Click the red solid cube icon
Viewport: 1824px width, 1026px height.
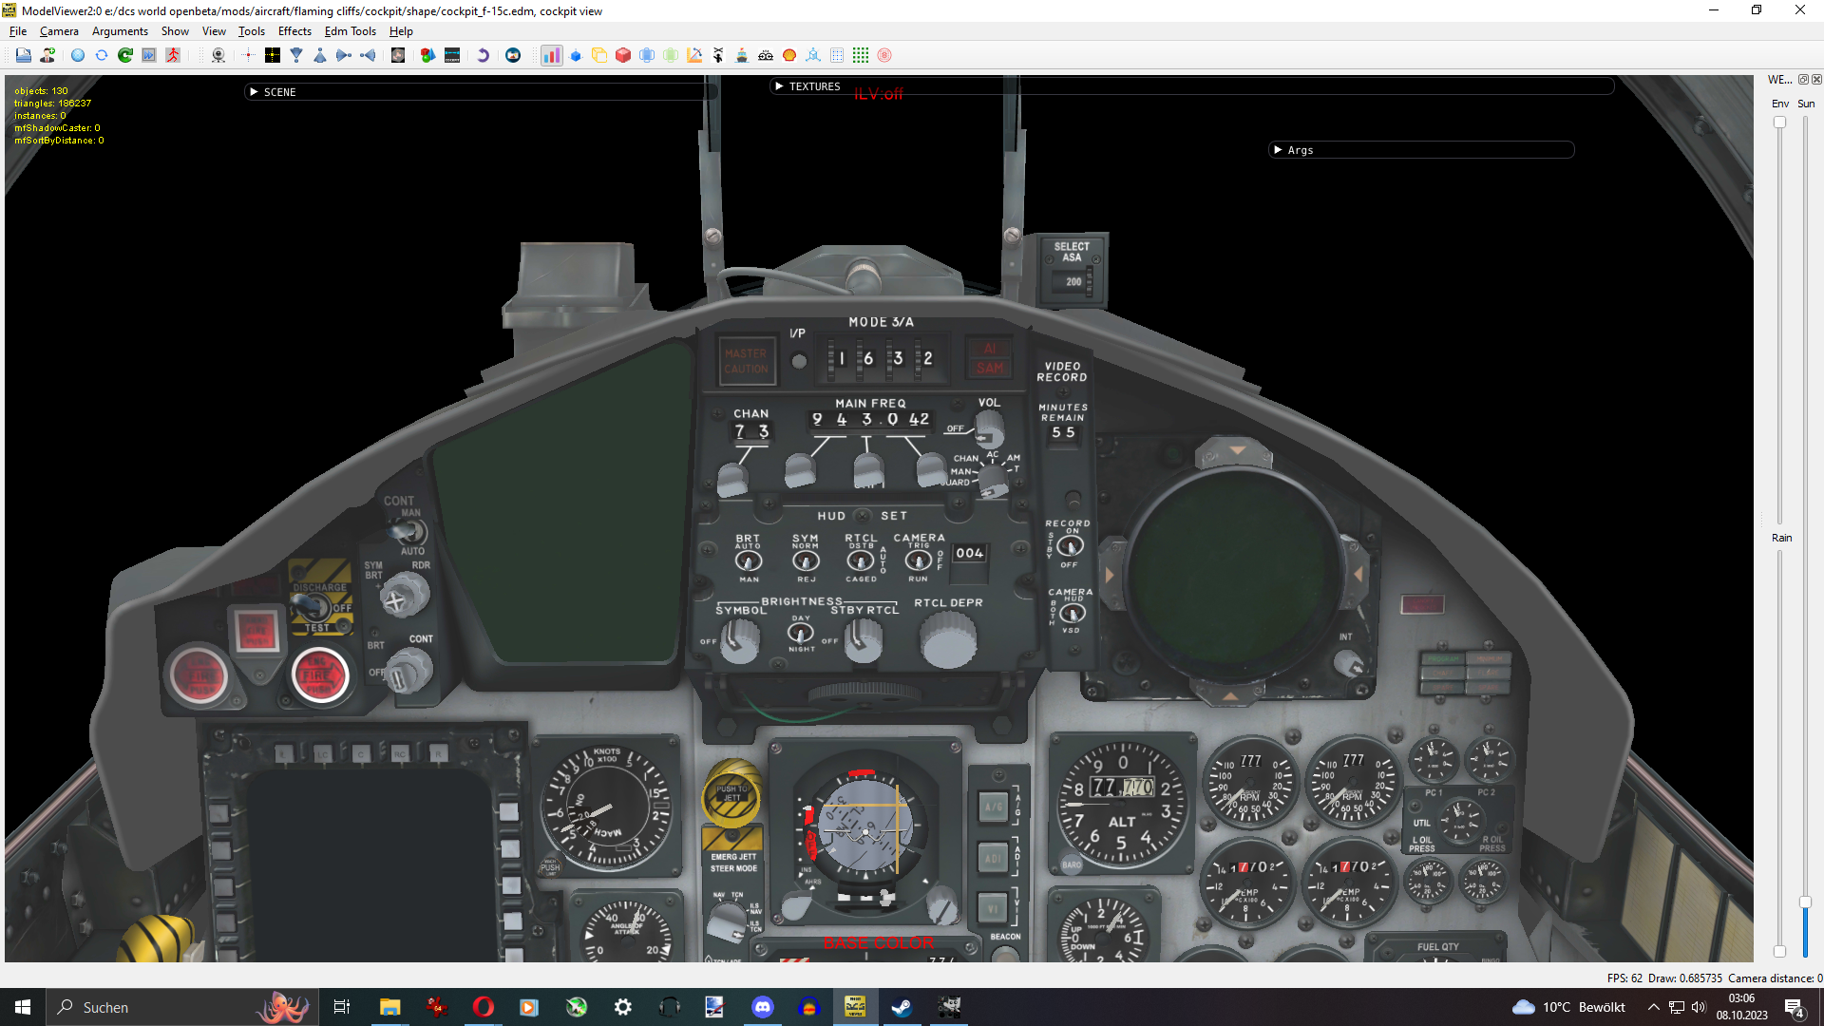(x=623, y=55)
